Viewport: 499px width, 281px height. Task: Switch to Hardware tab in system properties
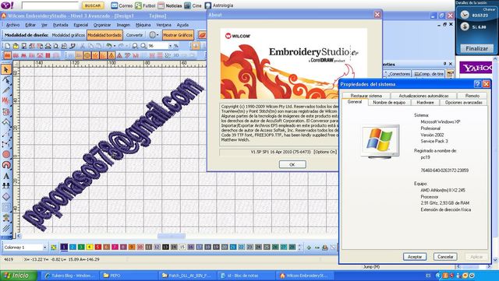[x=425, y=102]
